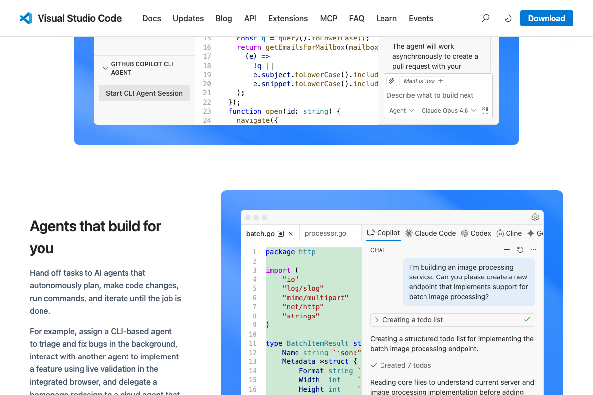Screen dimensions: 593x395
Task: Start a new chat with the plus icon
Action: (x=507, y=250)
